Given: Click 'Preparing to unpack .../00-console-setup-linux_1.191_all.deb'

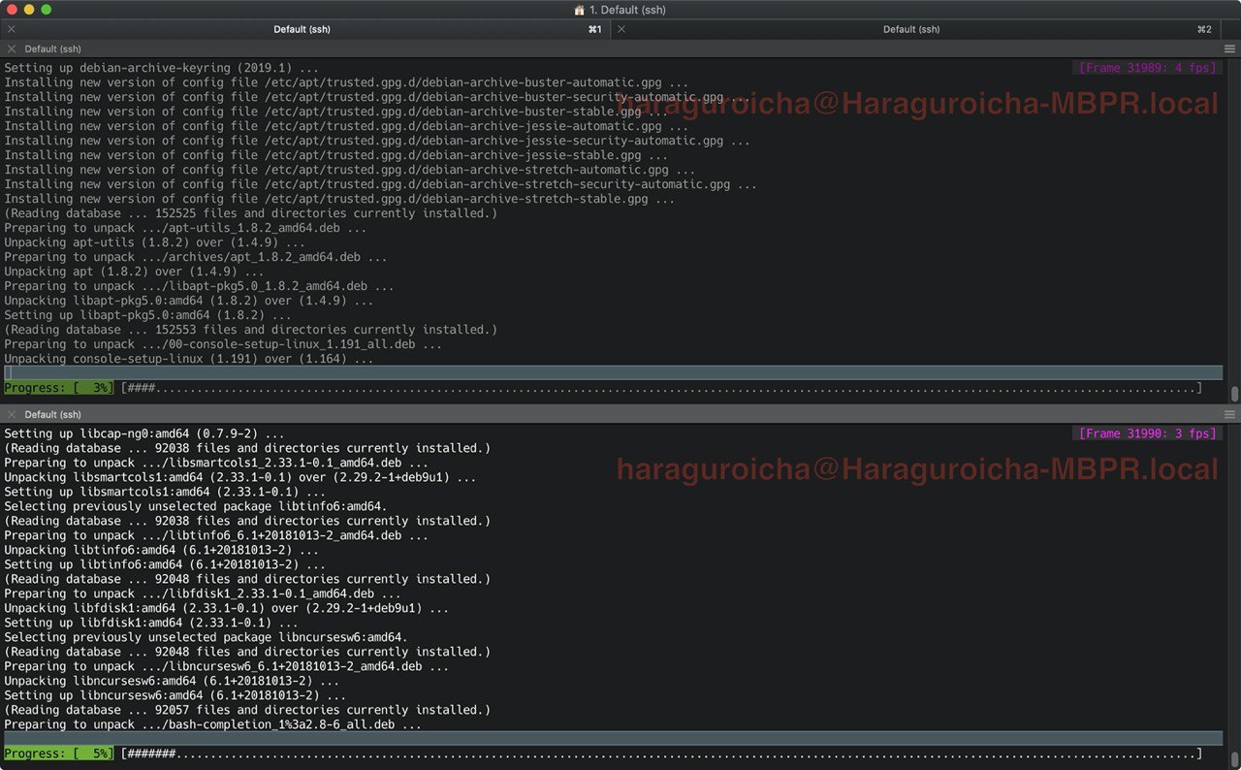Looking at the screenshot, I should pos(223,344).
